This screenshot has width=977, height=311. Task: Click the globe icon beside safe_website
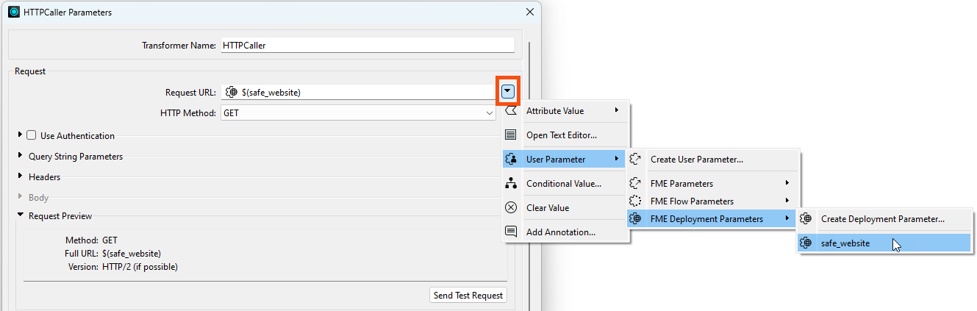(806, 243)
